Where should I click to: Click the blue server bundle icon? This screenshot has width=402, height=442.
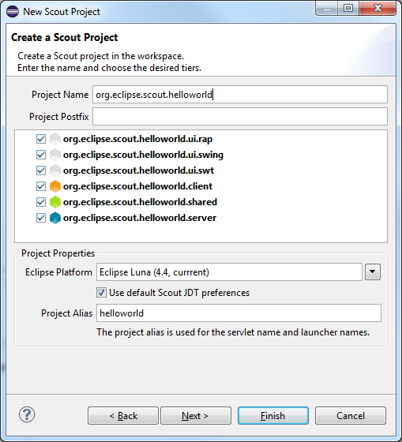pos(55,218)
